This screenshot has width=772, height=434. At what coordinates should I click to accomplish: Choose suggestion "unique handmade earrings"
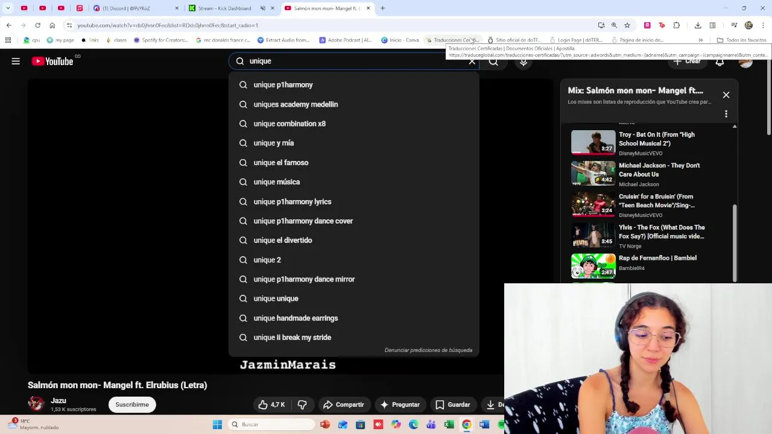354,318
